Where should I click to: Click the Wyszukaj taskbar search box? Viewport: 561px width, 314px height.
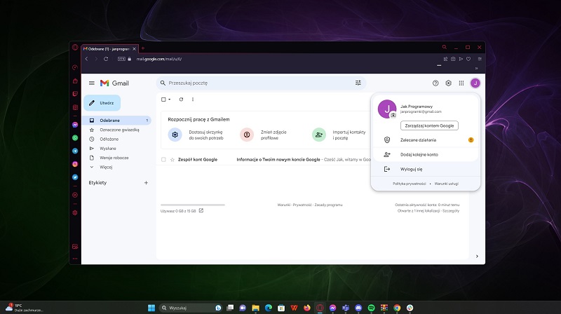[x=190, y=308]
